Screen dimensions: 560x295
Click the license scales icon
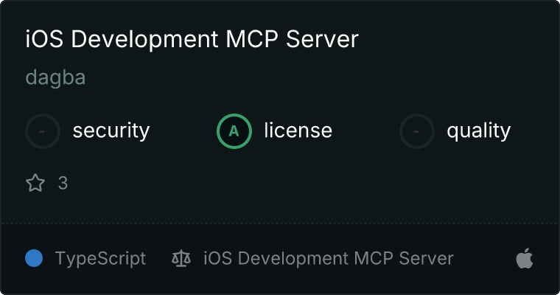[x=181, y=259]
